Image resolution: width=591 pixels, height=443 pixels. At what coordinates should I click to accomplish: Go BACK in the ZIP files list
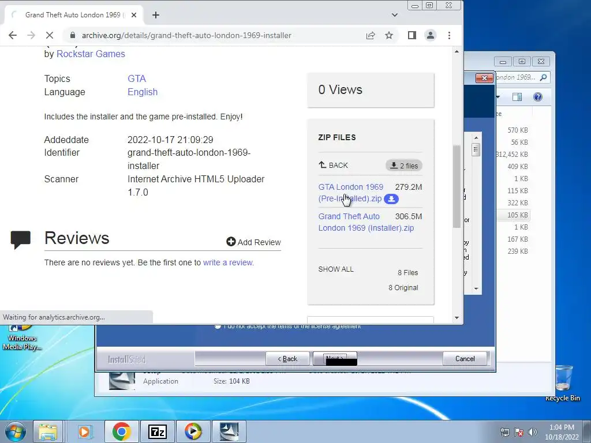(x=333, y=165)
